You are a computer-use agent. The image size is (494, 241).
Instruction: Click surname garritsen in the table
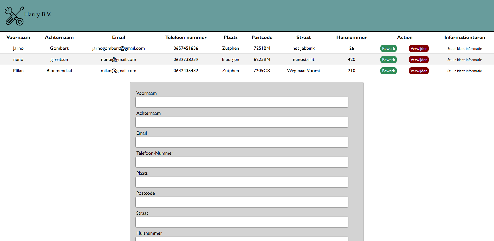pos(59,59)
